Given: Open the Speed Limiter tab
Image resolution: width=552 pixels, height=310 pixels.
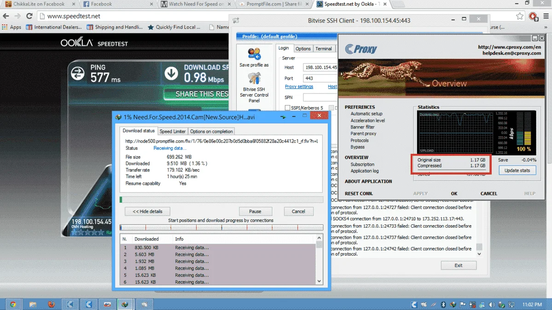Looking at the screenshot, I should point(173,131).
